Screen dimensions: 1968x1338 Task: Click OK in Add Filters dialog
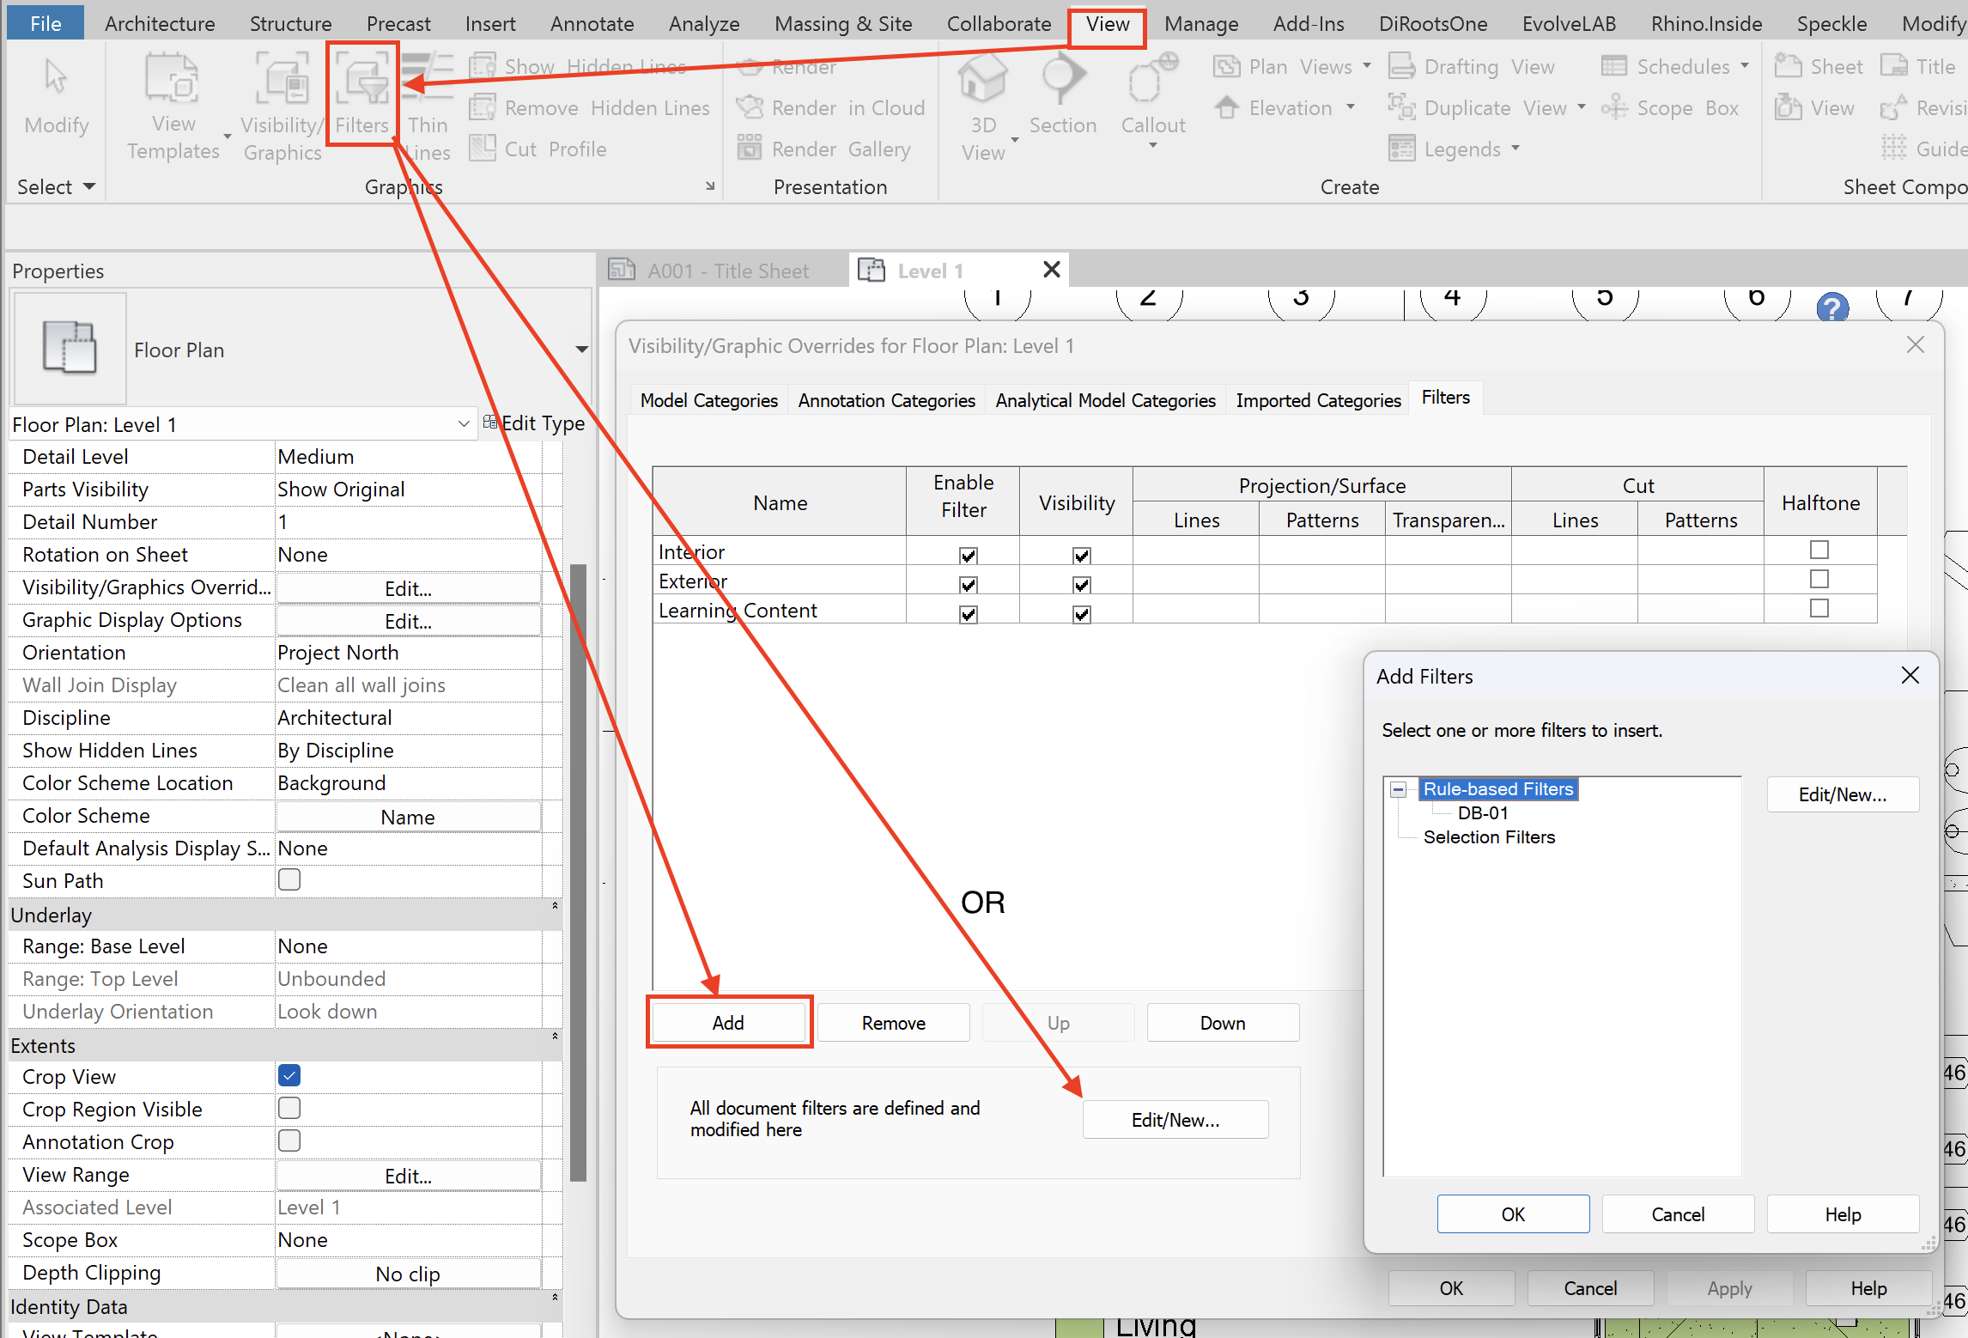coord(1512,1214)
